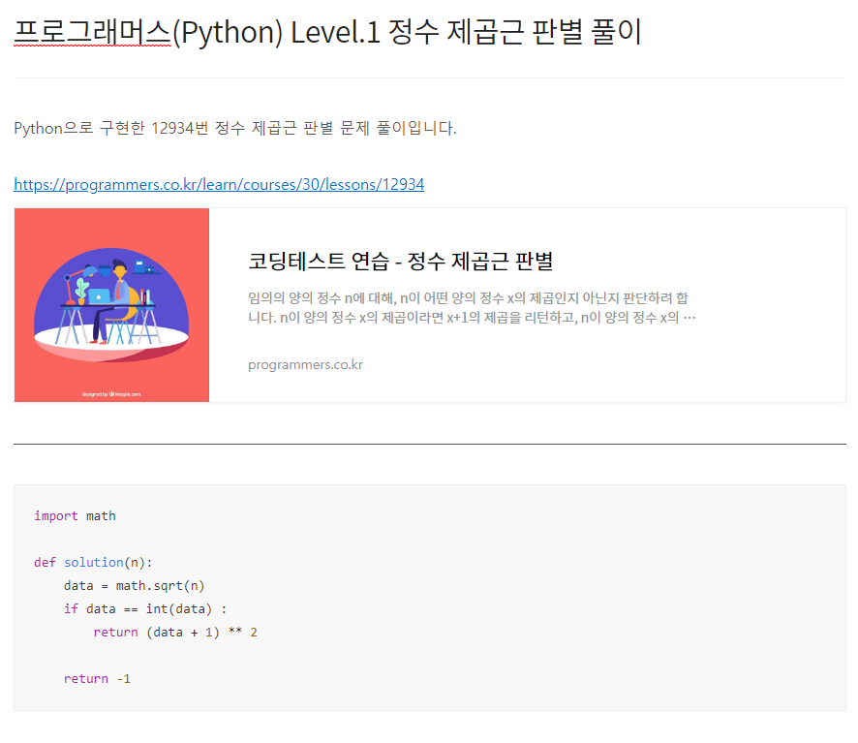
Task: Click the code line if data == int(data) :
Action: click(x=145, y=609)
